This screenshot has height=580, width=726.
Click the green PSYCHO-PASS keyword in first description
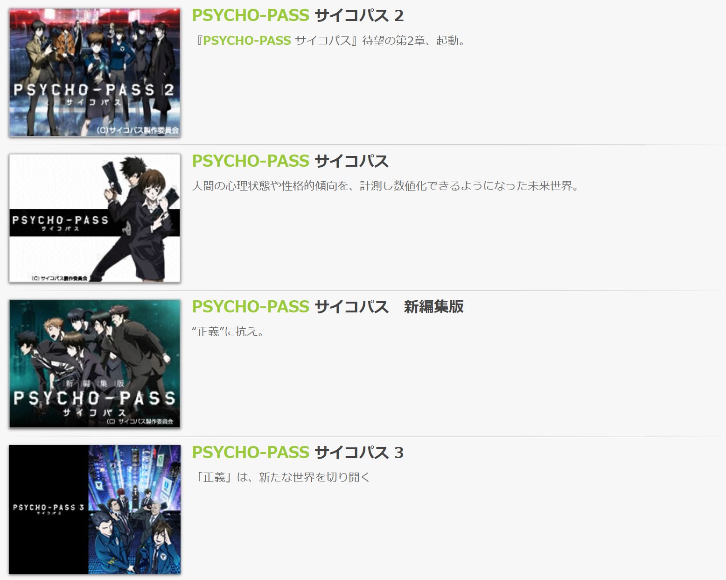(247, 41)
